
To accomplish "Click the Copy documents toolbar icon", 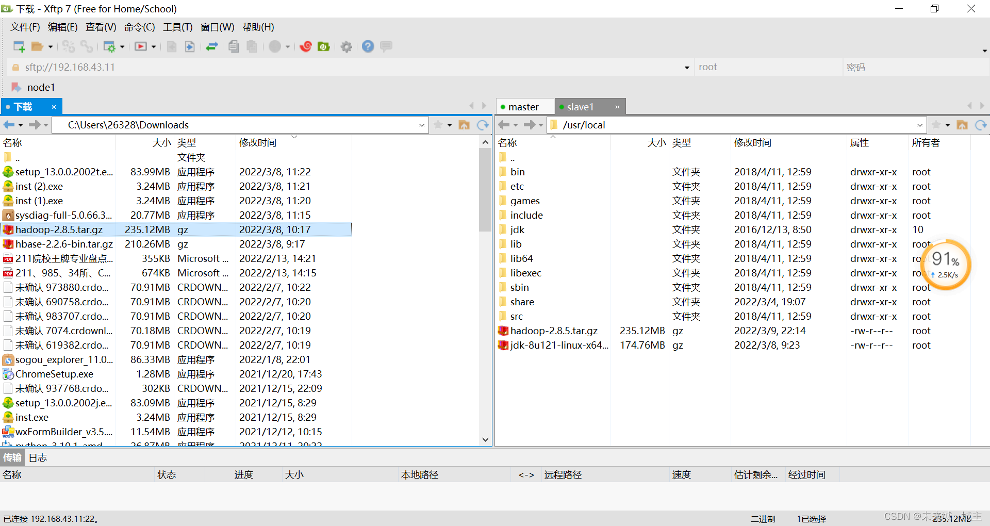I will pos(234,46).
